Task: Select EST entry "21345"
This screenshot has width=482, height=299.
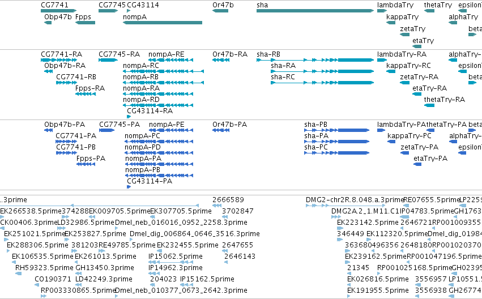Action: click(358, 268)
